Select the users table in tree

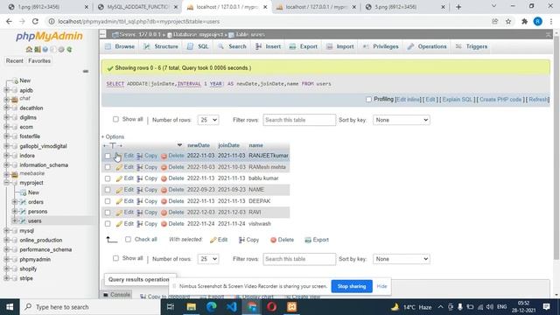click(35, 221)
